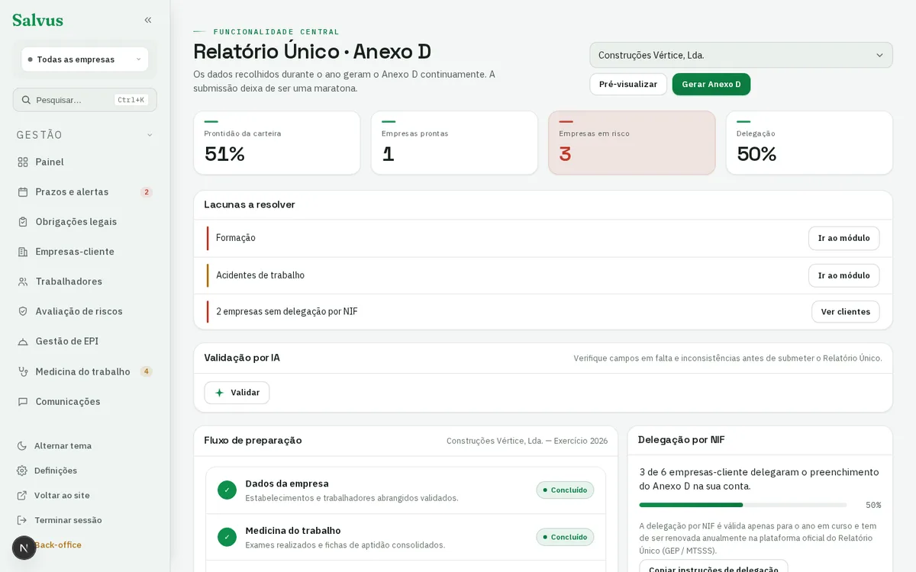Click the Prazos e alertas calendar icon

23,192
